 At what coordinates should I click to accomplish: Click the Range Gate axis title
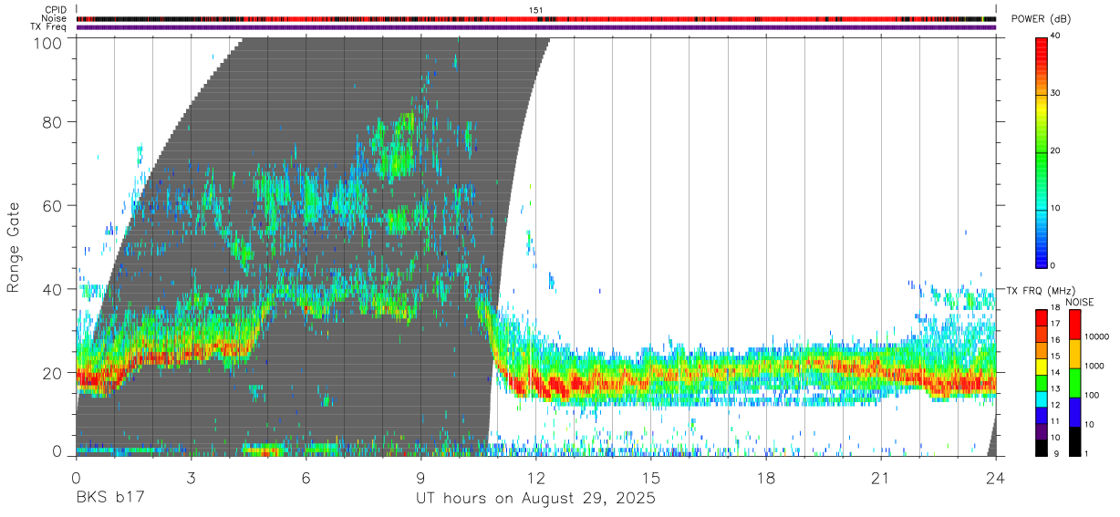(x=14, y=246)
